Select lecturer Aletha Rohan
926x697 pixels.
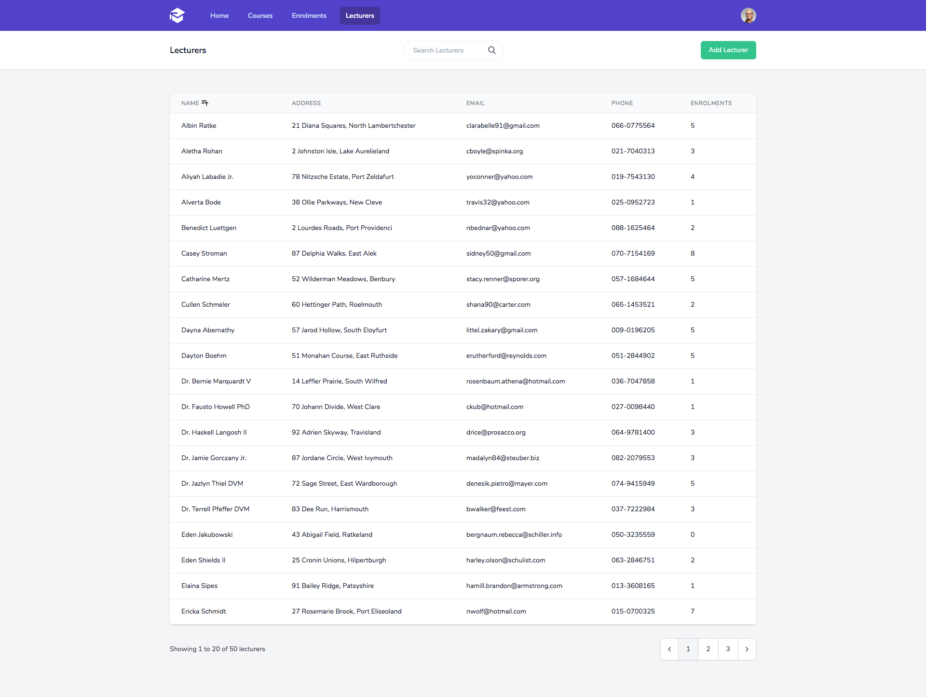pyautogui.click(x=202, y=151)
